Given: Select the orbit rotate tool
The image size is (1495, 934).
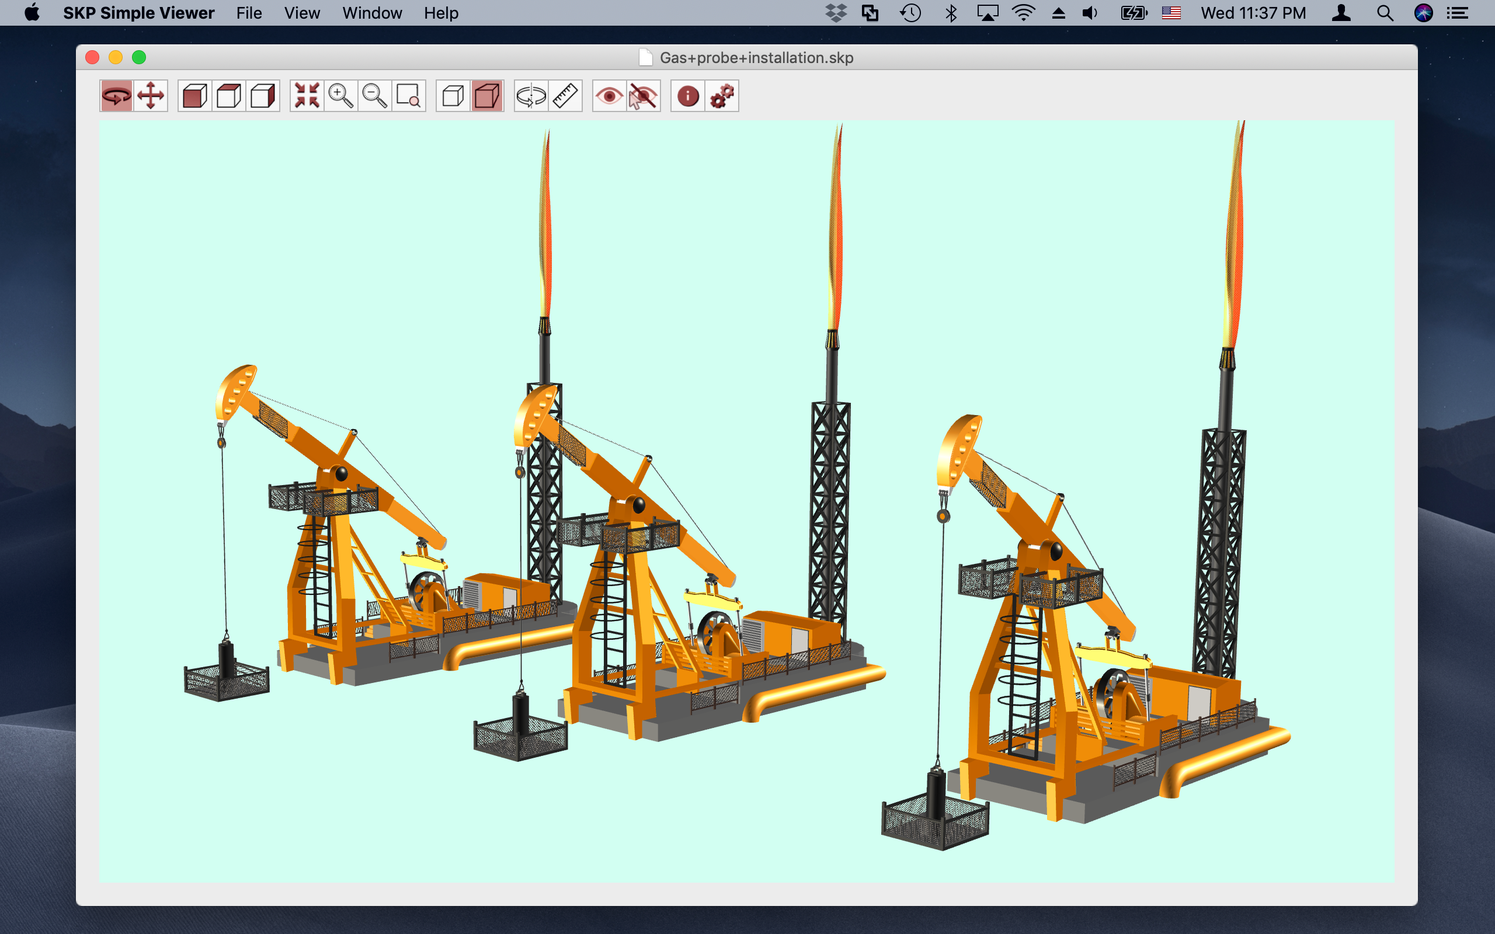Looking at the screenshot, I should [116, 96].
